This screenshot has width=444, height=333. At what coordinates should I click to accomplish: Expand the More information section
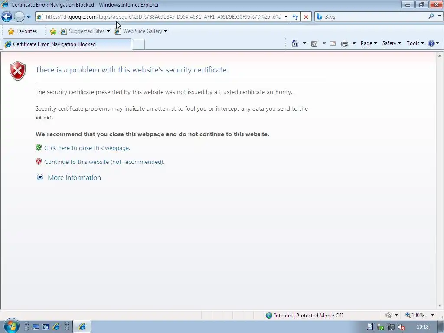69,177
